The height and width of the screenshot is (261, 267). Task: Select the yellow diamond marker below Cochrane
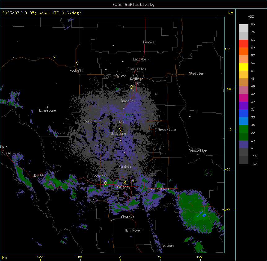(x=105, y=183)
